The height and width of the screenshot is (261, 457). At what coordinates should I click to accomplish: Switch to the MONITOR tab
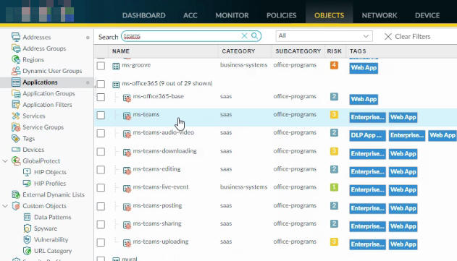tap(232, 15)
